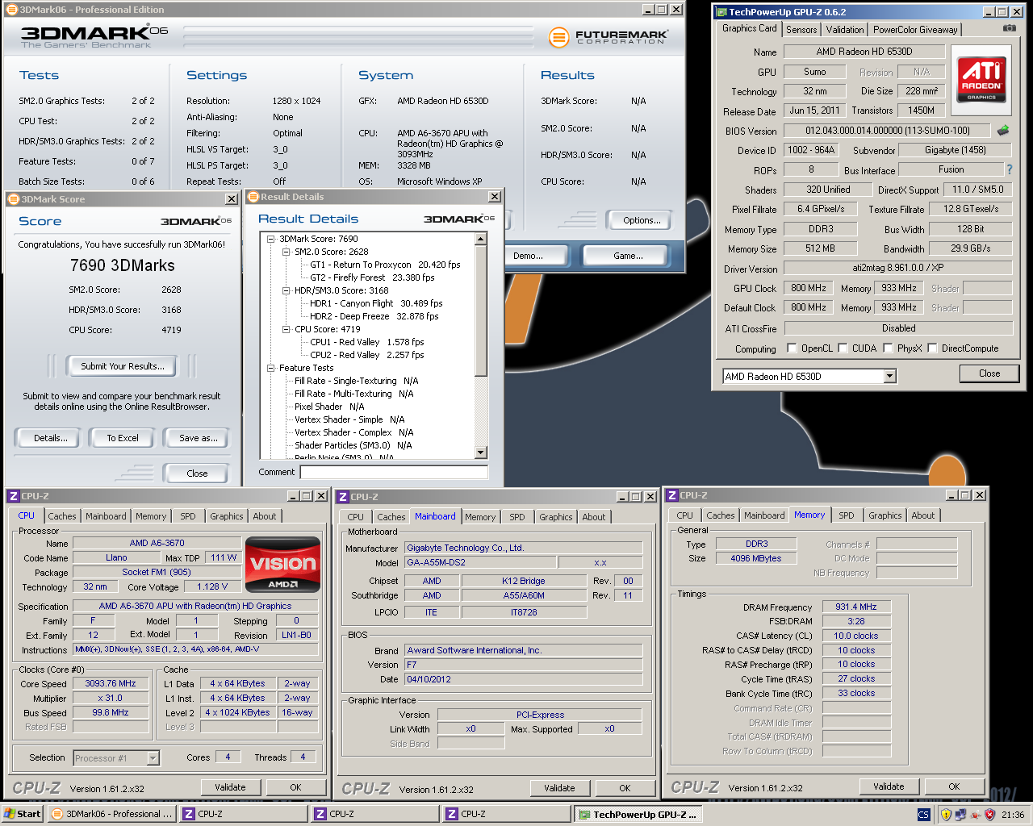
Task: Collapse the CPU Score tree node
Action: click(x=286, y=329)
